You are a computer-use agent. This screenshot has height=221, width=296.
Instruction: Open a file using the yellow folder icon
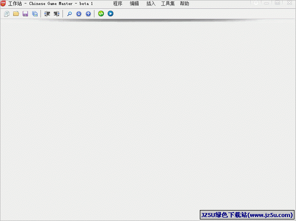coord(16,13)
